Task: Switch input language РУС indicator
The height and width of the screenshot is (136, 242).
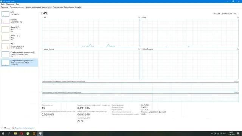Action: coord(225,133)
